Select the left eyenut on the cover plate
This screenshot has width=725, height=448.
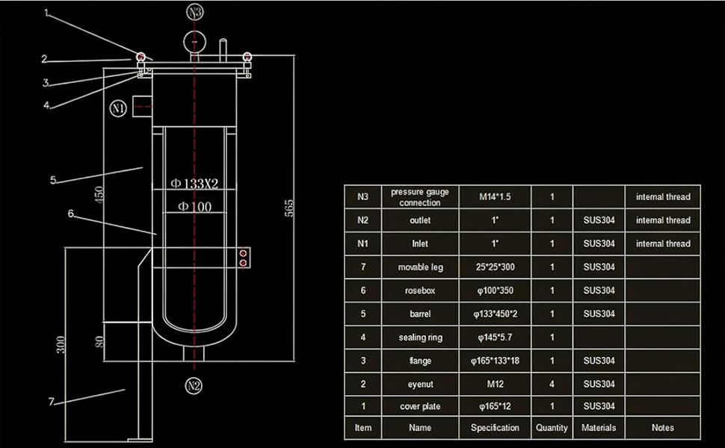point(141,58)
